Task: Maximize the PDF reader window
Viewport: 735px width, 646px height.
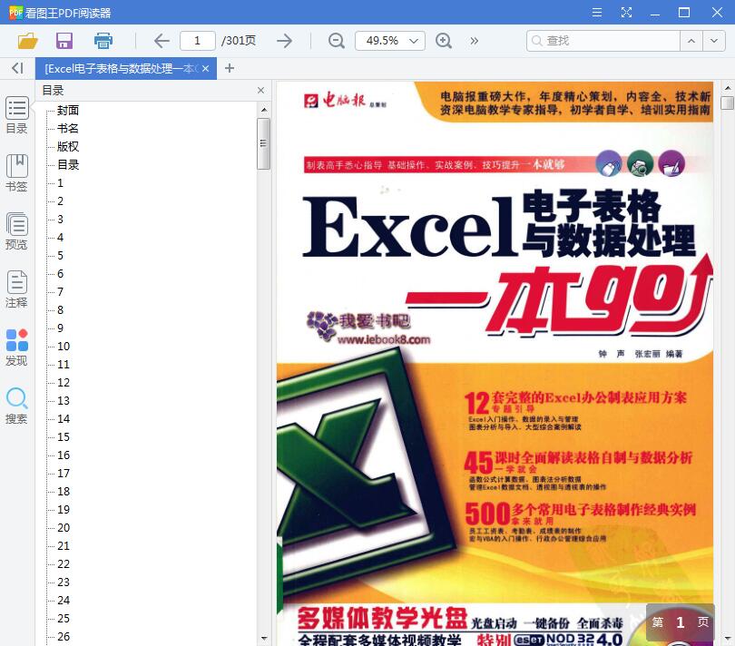Action: pyautogui.click(x=684, y=12)
